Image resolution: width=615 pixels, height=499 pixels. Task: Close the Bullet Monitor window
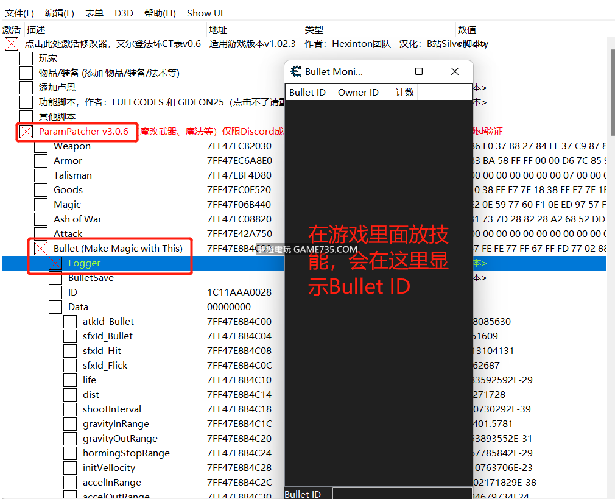[455, 71]
